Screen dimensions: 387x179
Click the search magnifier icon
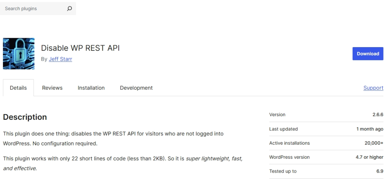coord(70,9)
